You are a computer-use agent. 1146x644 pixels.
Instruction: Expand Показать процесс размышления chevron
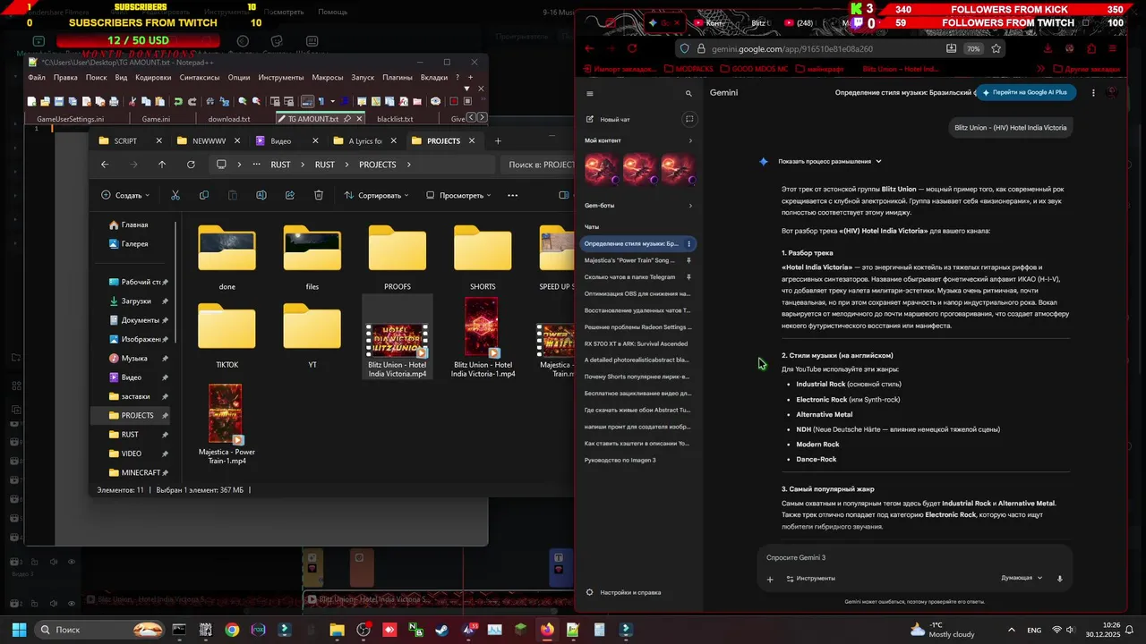(878, 162)
